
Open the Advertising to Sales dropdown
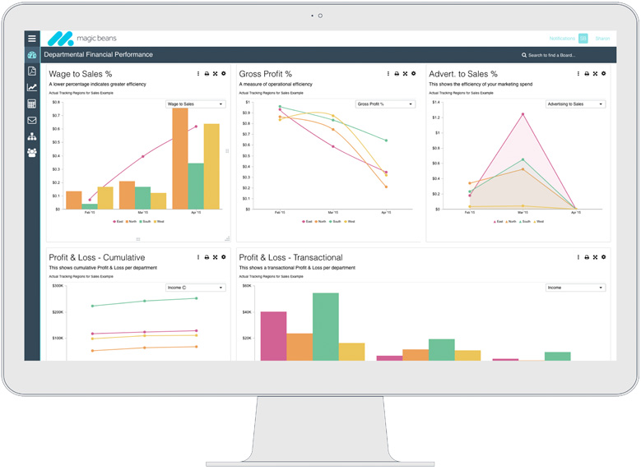(575, 104)
